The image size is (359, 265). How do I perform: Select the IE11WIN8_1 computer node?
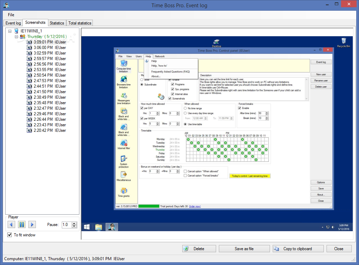coord(31,31)
